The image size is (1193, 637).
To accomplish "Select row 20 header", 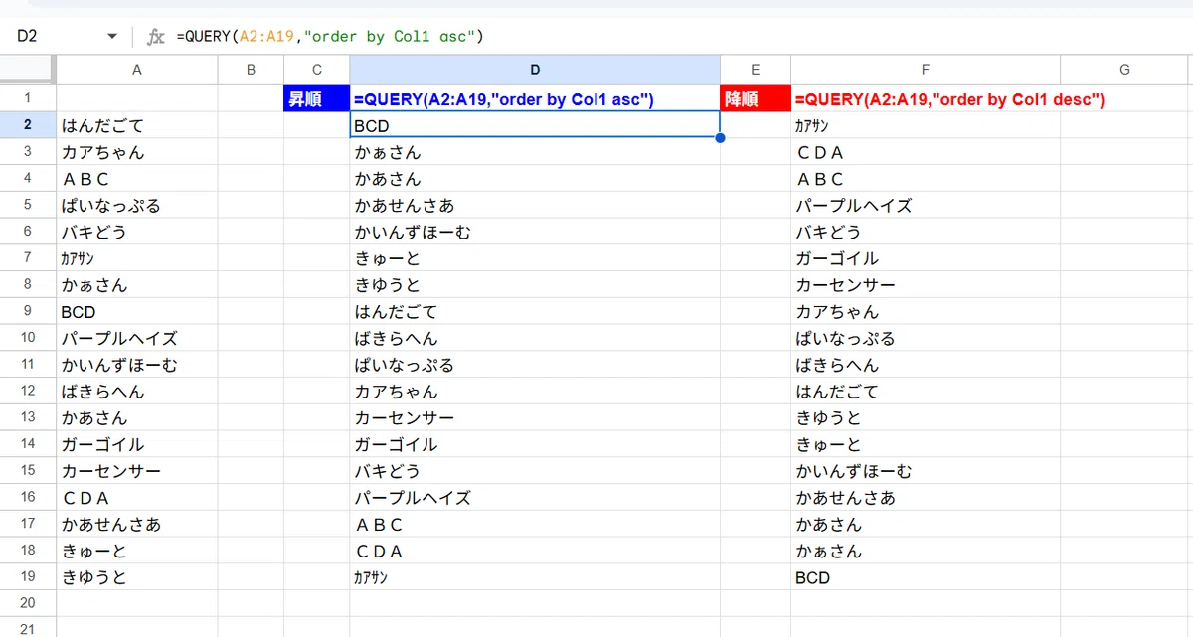I will [28, 604].
